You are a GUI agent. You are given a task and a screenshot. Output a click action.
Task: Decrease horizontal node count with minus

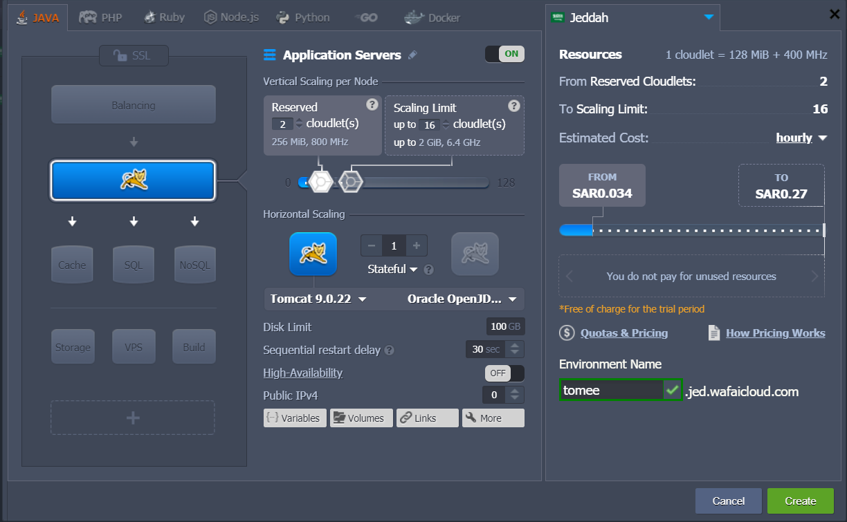pyautogui.click(x=372, y=245)
